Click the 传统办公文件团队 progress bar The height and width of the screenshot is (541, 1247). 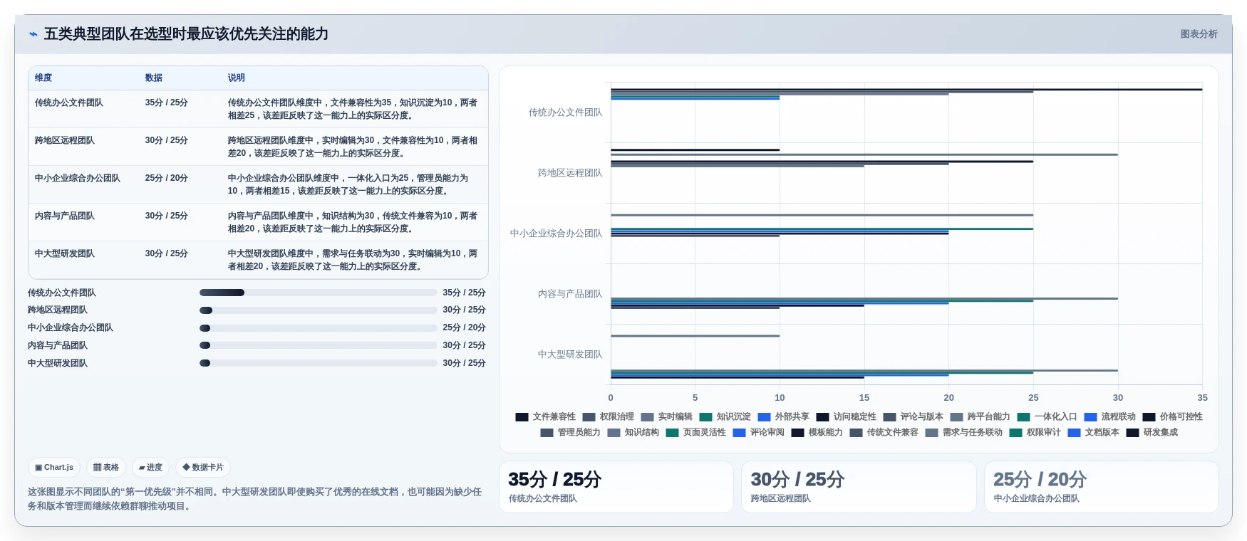[318, 293]
